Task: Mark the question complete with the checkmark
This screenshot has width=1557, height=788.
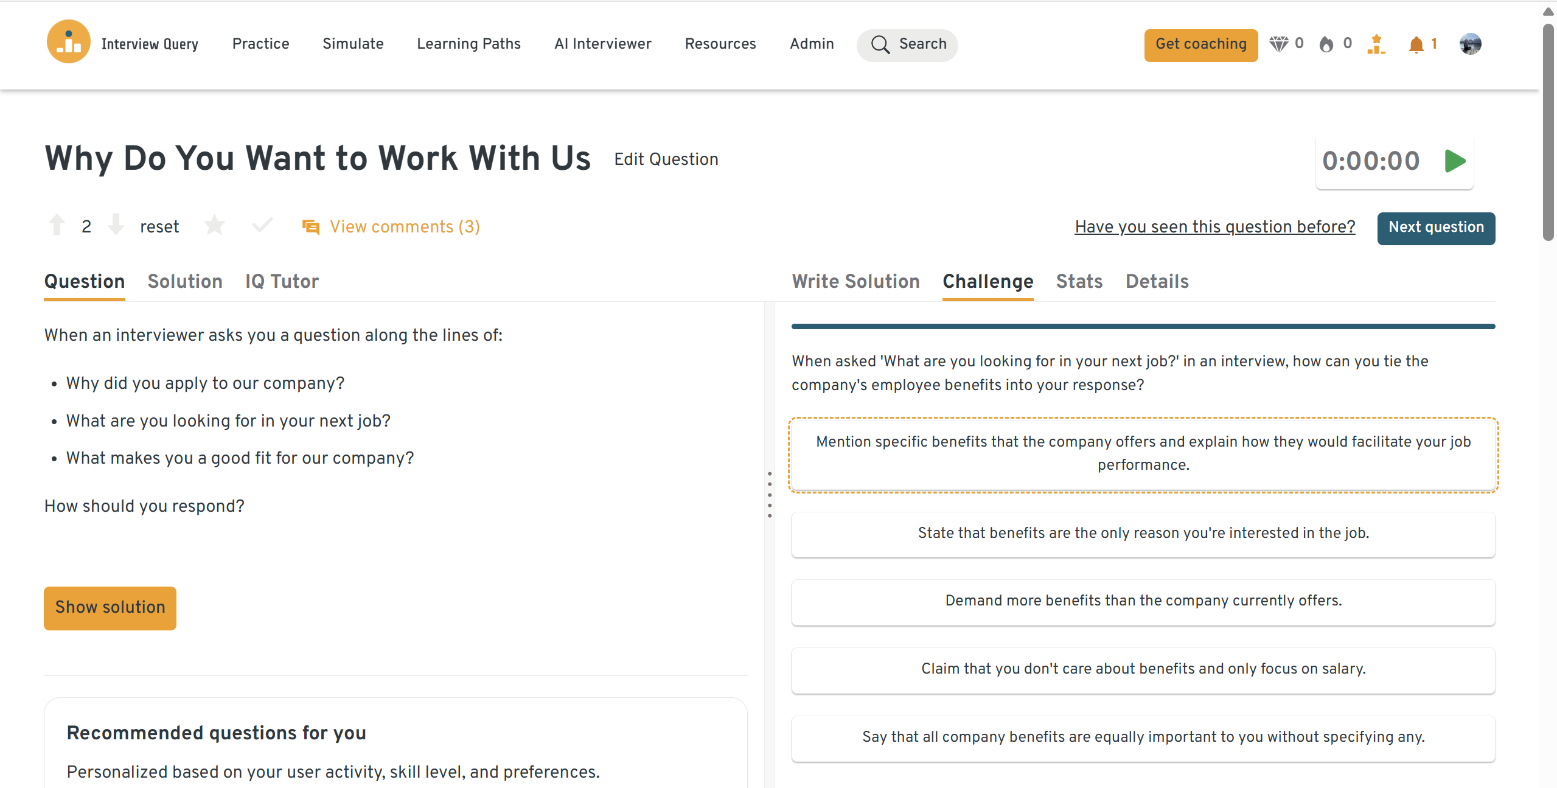Action: (262, 226)
